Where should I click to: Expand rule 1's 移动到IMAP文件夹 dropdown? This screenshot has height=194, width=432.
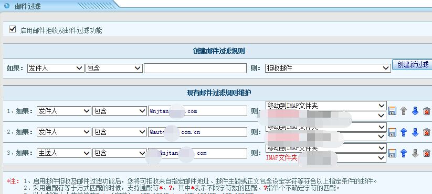[326, 106]
